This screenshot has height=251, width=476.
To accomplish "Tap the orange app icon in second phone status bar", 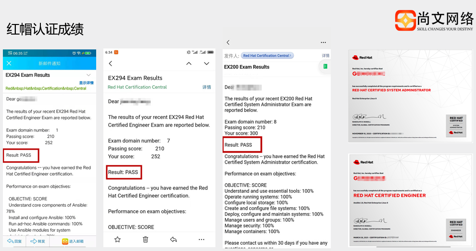I will click(x=116, y=52).
